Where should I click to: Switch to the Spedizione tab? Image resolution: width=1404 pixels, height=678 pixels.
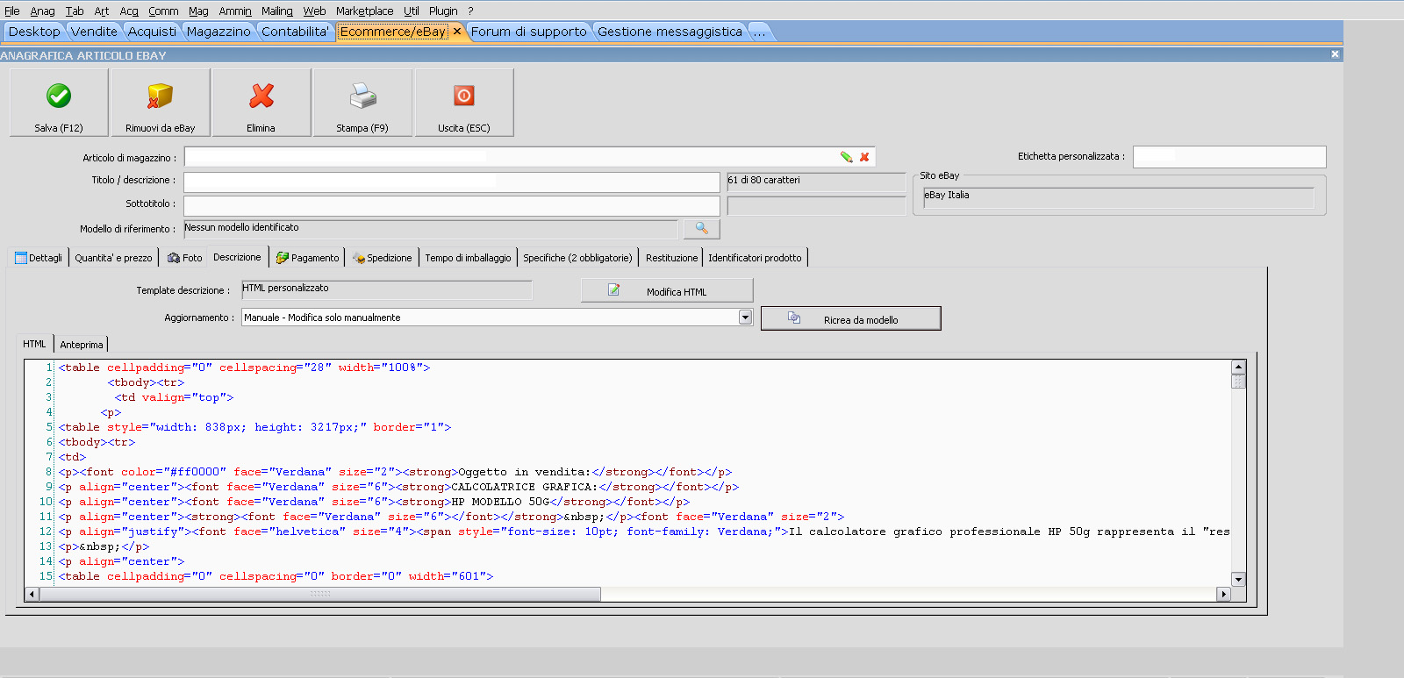(383, 258)
